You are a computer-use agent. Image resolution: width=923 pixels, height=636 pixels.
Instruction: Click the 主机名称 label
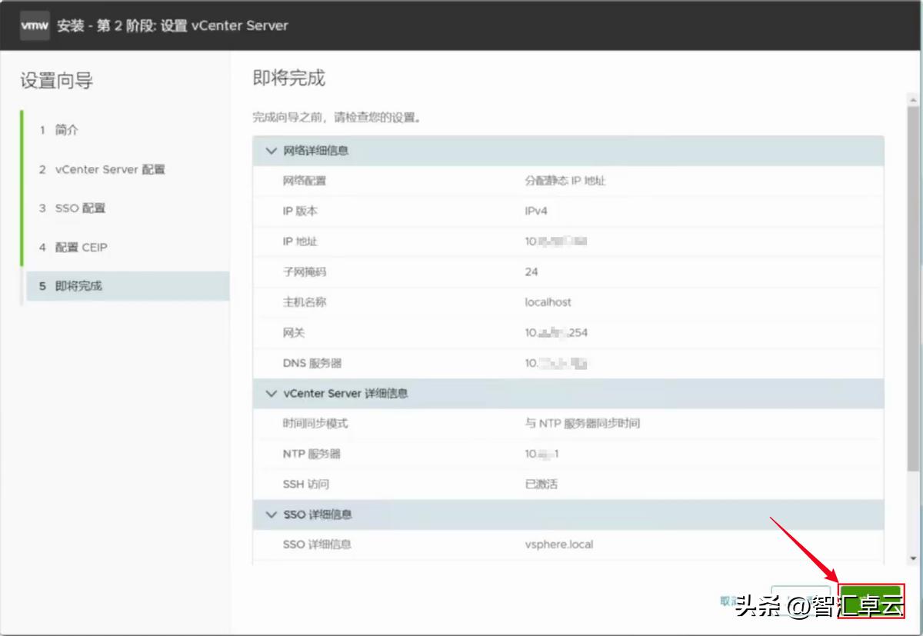pyautogui.click(x=305, y=302)
